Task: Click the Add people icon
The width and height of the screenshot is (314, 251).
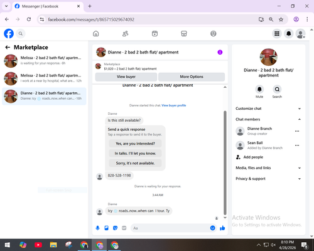Action: pyautogui.click(x=238, y=157)
